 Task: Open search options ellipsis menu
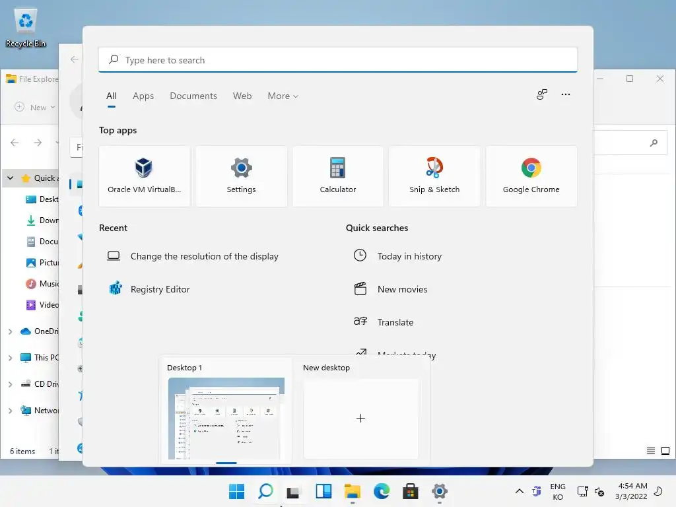pyautogui.click(x=565, y=94)
